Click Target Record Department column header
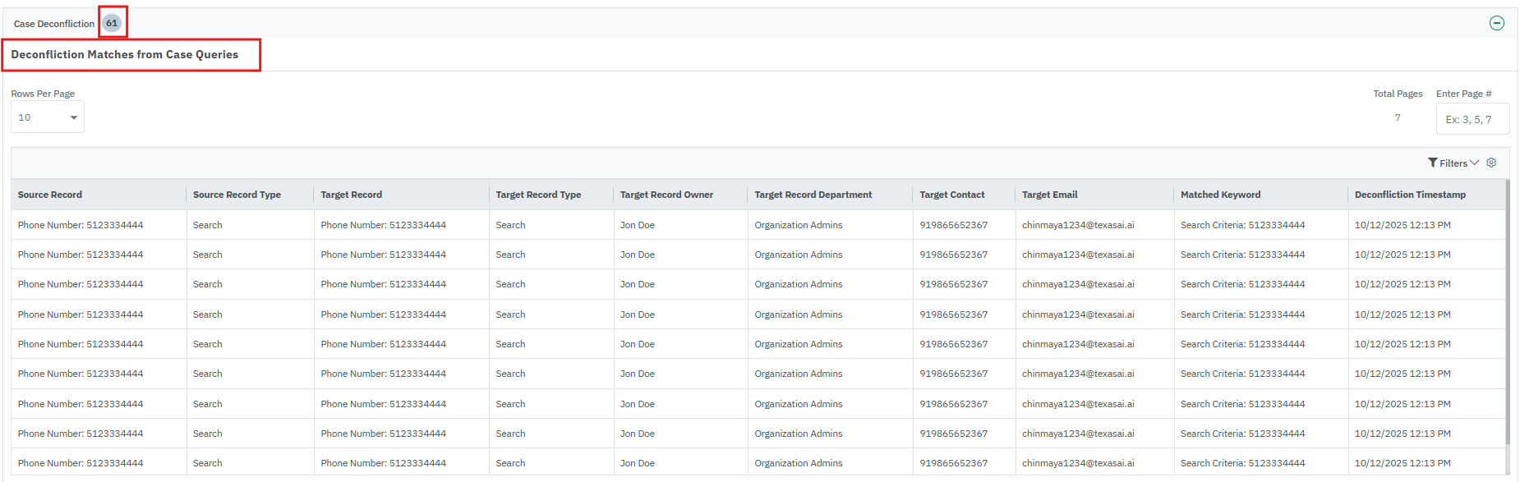 813,195
